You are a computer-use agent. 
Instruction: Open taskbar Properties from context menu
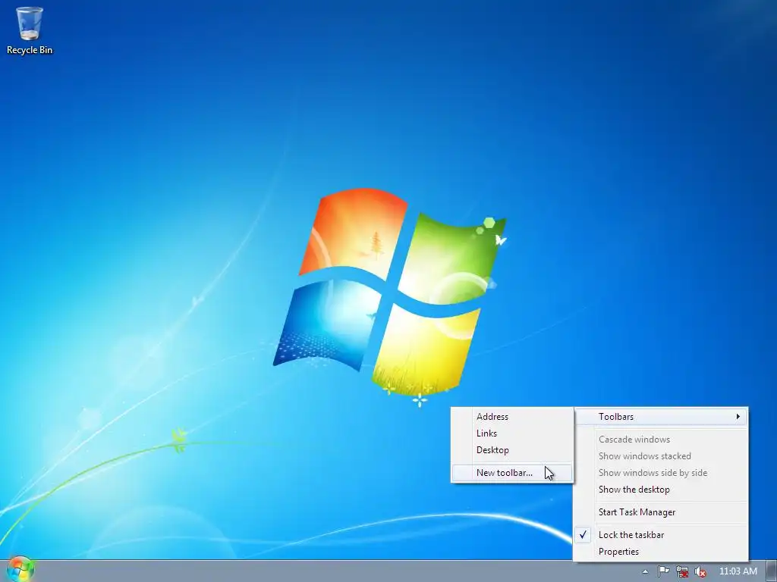tap(661, 552)
